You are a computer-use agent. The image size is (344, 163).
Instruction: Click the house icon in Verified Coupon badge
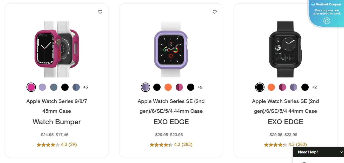327,21
